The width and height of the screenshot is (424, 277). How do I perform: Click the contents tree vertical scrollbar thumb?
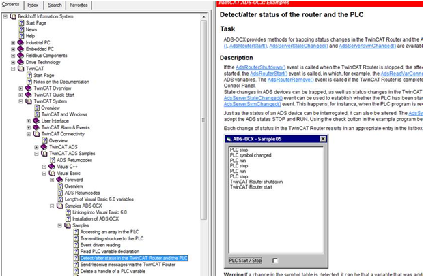pos(204,120)
